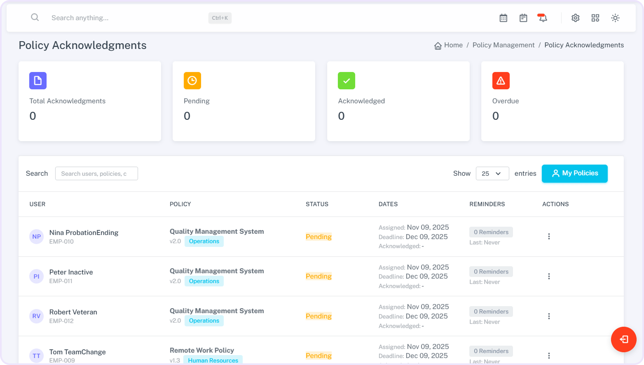Click the search magnifier icon
The width and height of the screenshot is (644, 365).
[35, 17]
